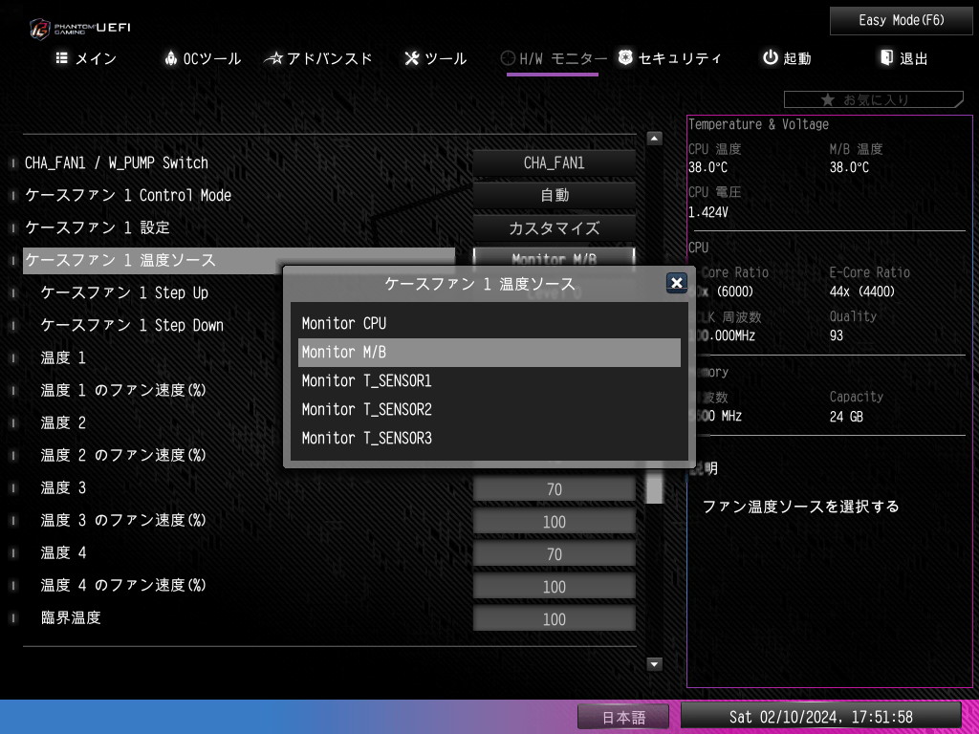Switch to Easy Mode (F6)
Screen dimensions: 979x734
click(x=901, y=21)
